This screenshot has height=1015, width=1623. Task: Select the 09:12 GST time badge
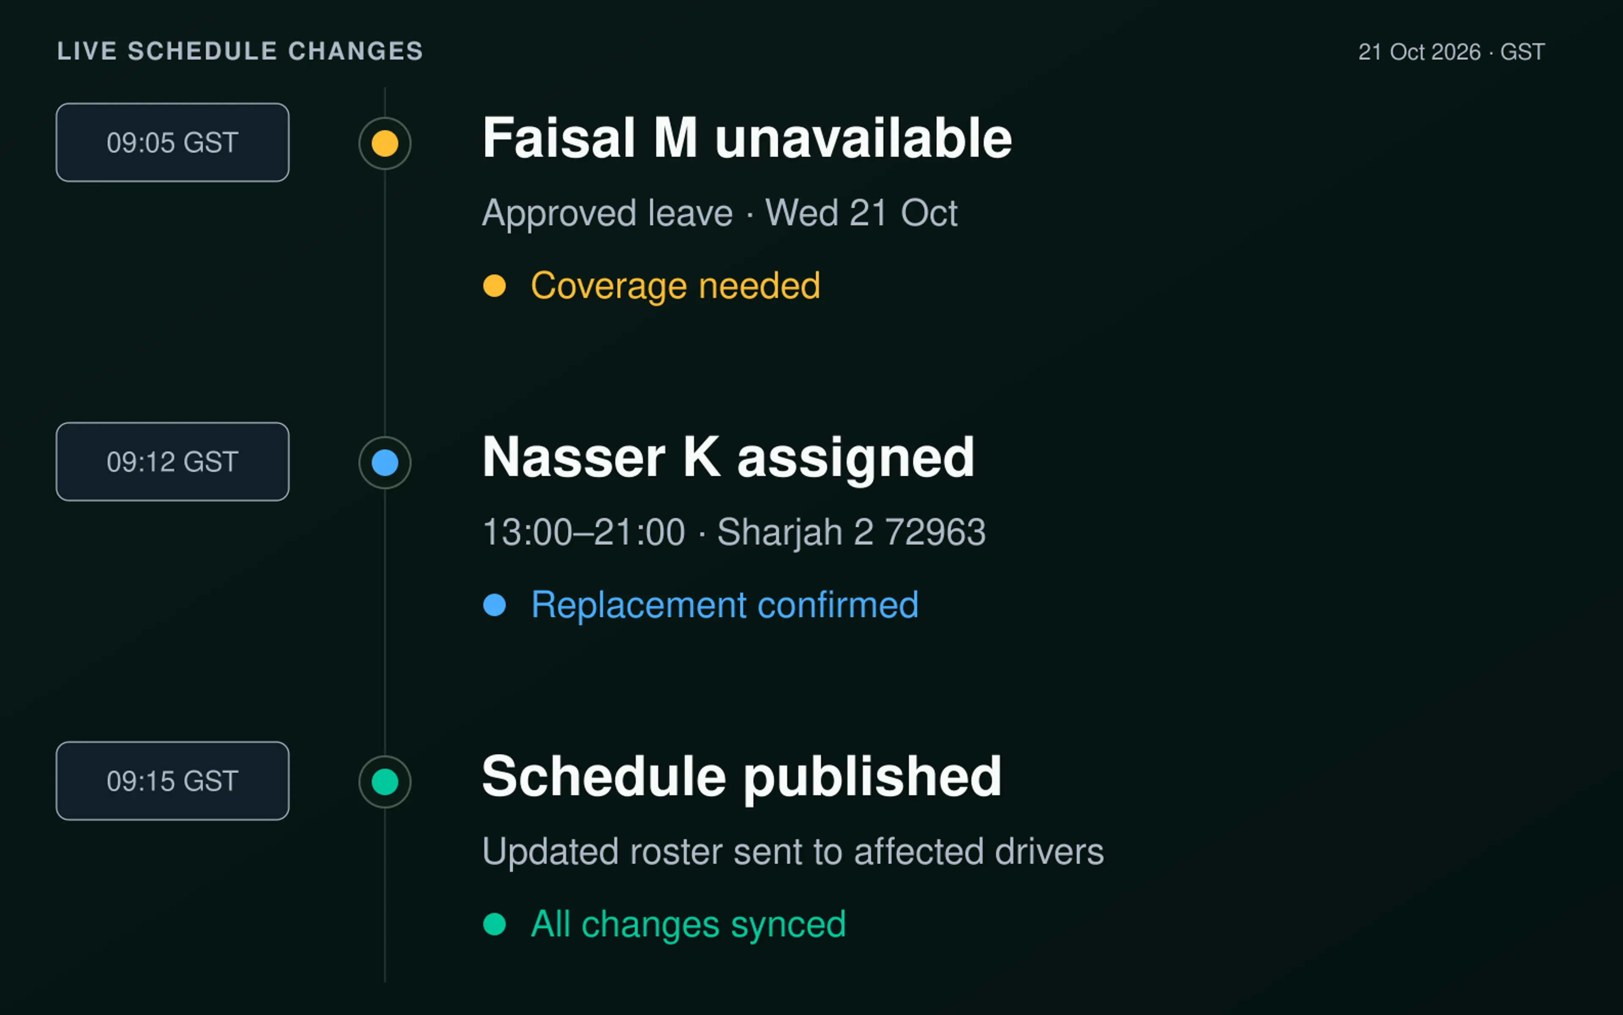[x=172, y=462]
